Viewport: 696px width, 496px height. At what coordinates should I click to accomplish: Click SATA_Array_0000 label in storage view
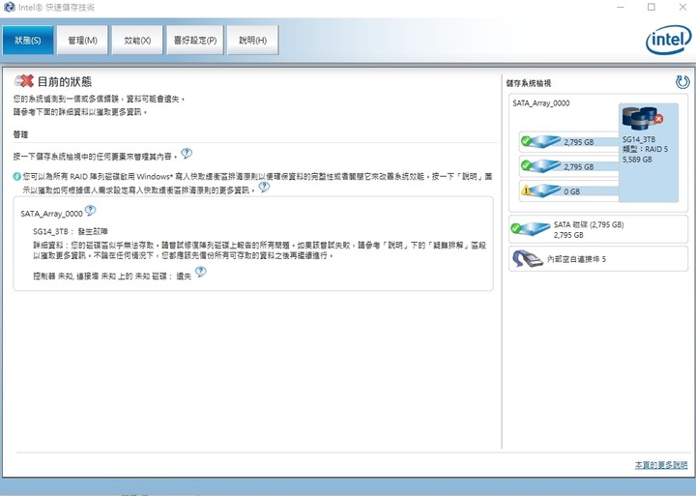pyautogui.click(x=541, y=103)
